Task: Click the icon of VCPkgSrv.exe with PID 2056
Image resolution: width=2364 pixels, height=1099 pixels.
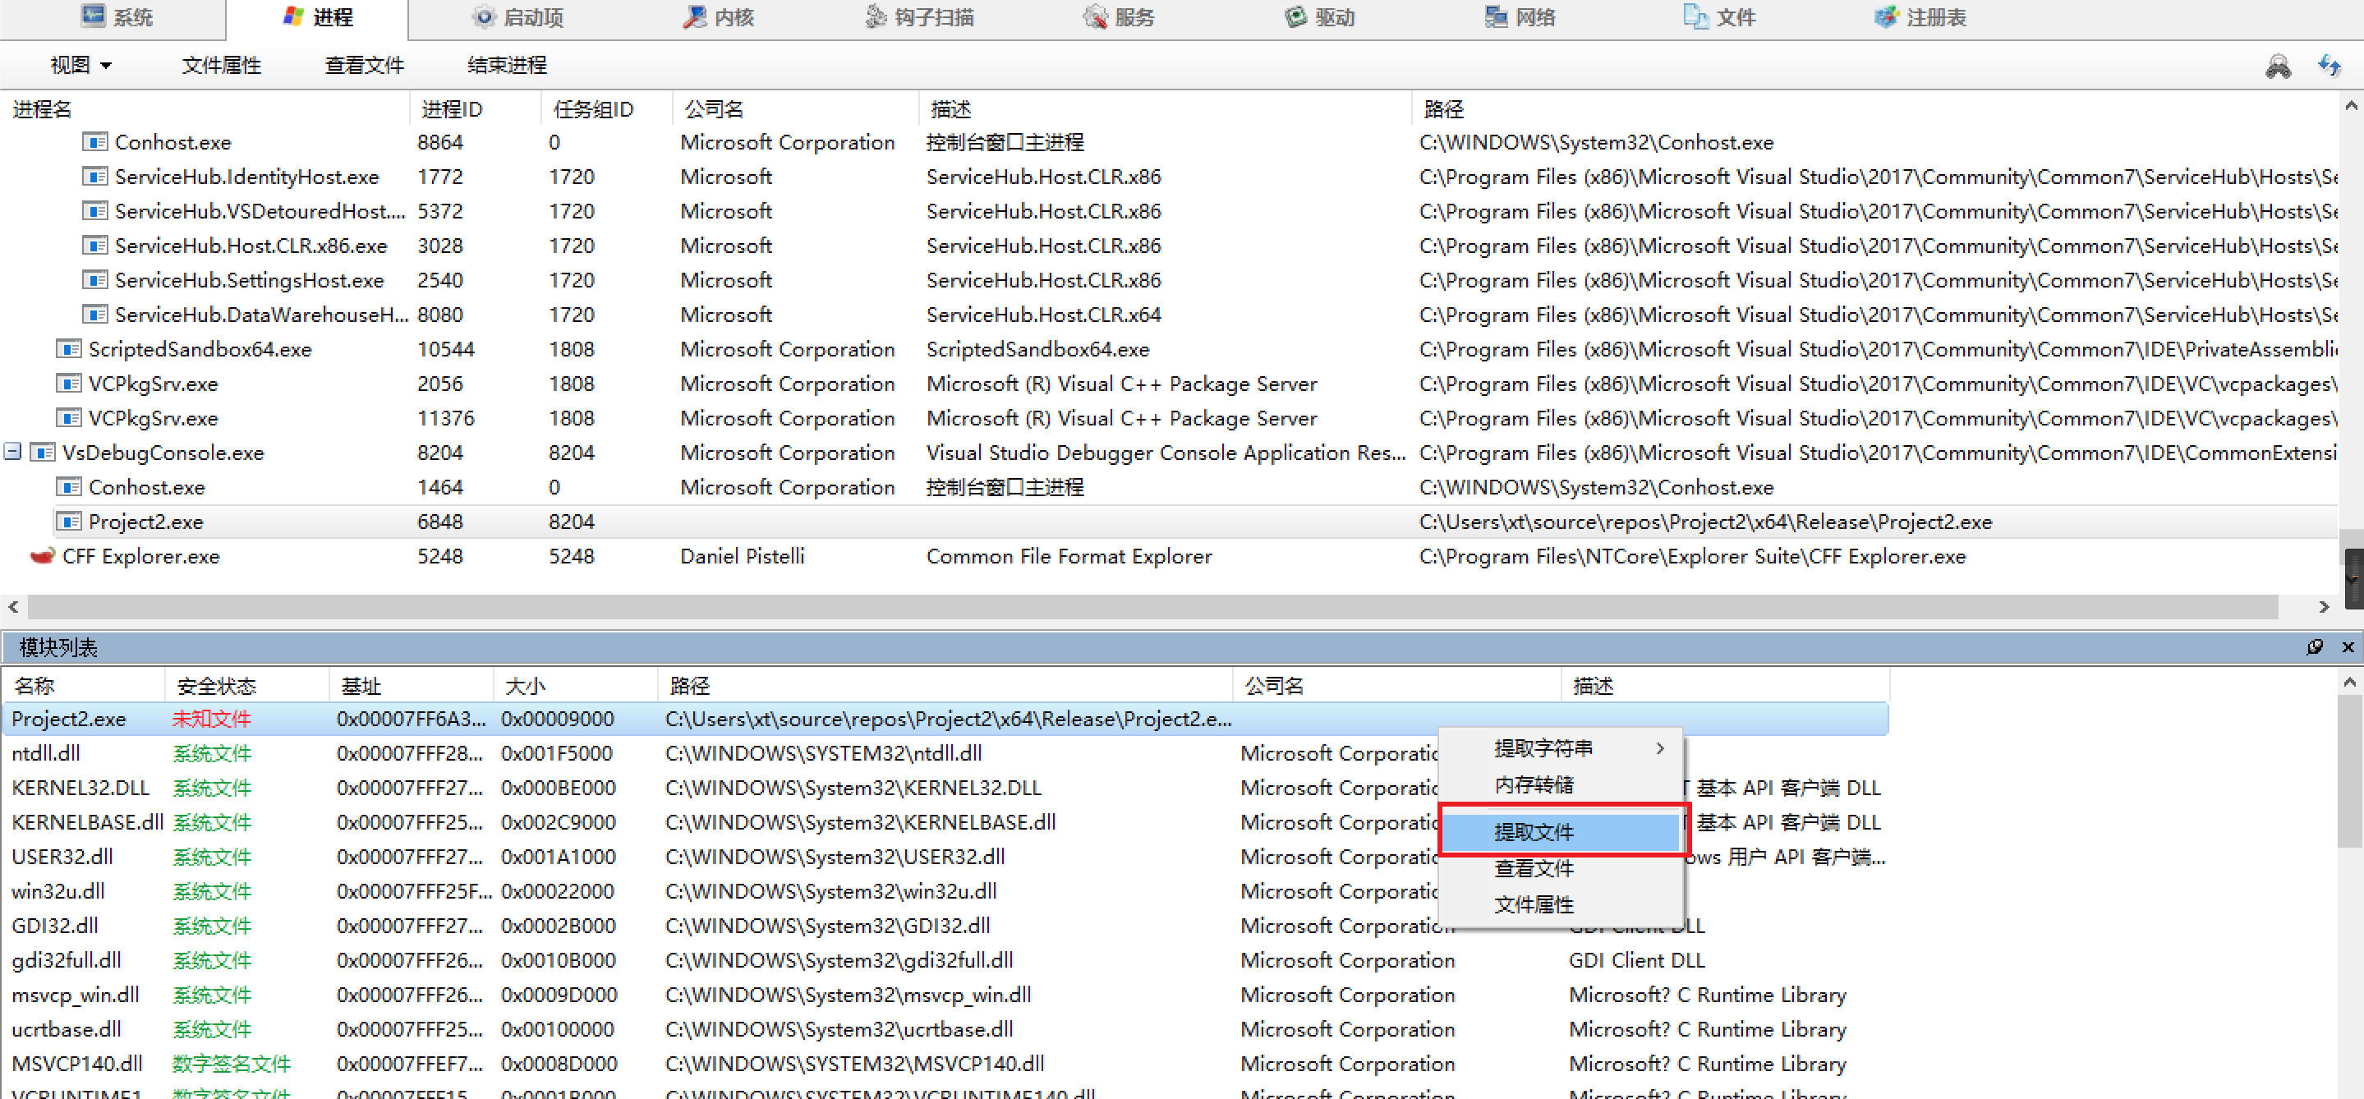Action: pyautogui.click(x=68, y=384)
